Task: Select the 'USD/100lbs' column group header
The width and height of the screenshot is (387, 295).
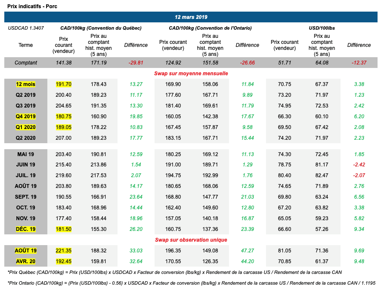Action: point(322,28)
